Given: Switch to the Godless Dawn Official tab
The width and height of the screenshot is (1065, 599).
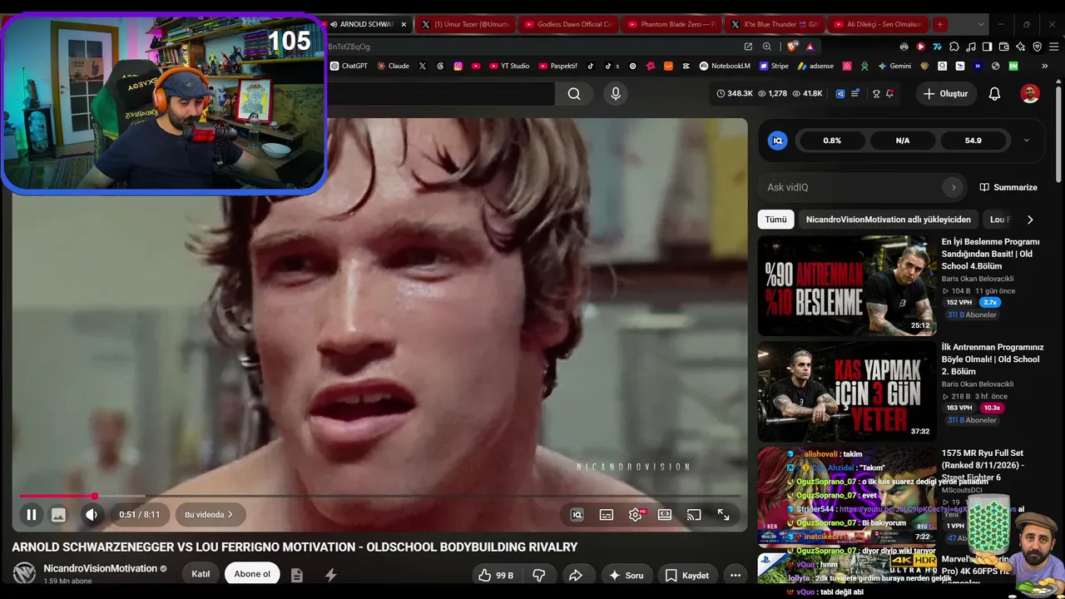Looking at the screenshot, I should (568, 24).
